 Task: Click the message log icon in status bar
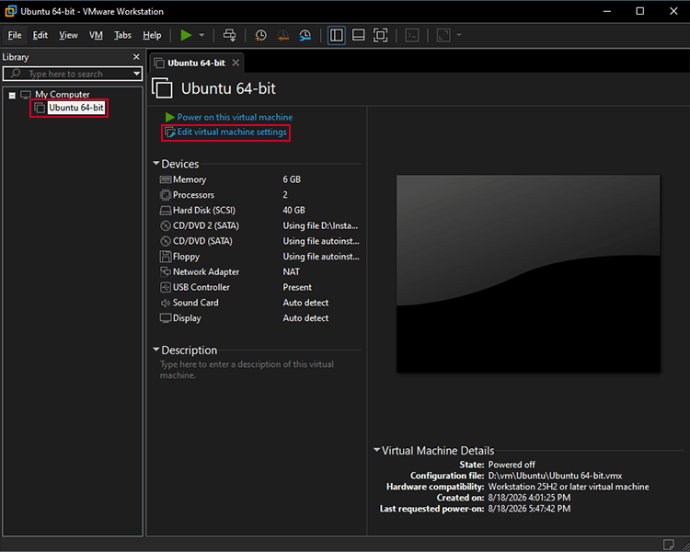(x=669, y=545)
